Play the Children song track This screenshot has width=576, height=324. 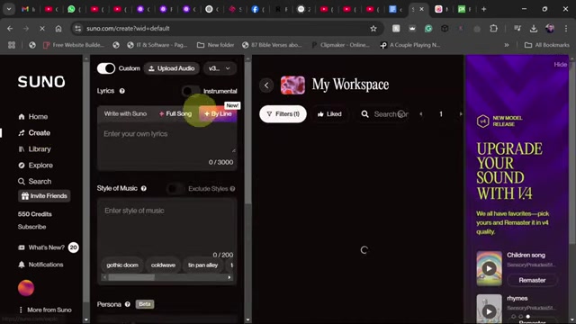(x=489, y=268)
